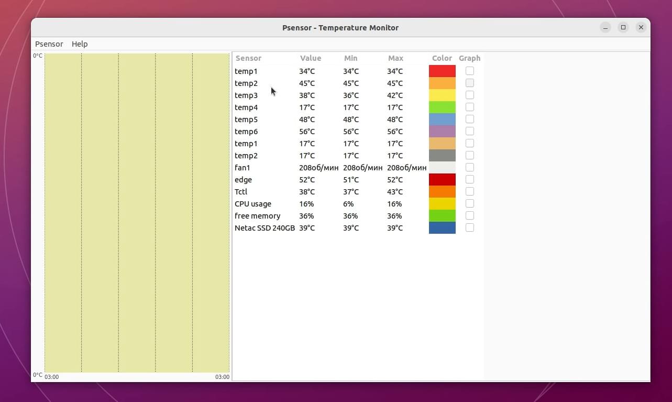672x402 pixels.
Task: Check the graph box for temp6
Action: 470,131
